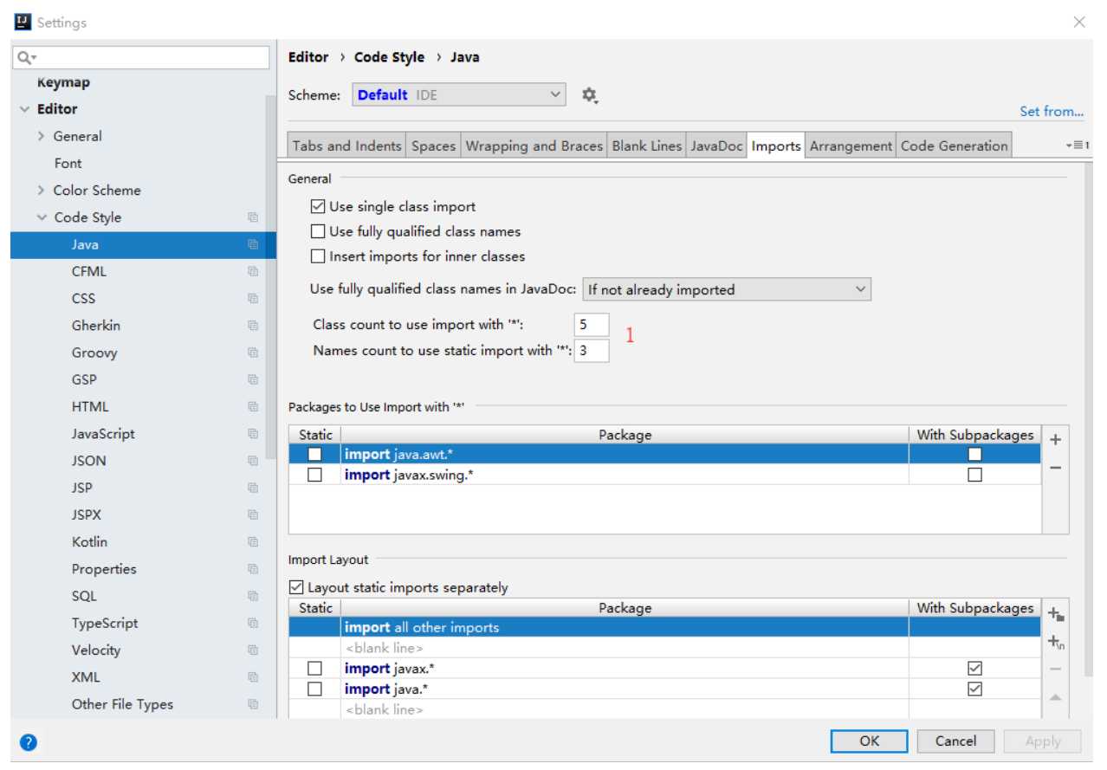1107x770 pixels.
Task: Click the help question mark icon
Action: pos(29,742)
